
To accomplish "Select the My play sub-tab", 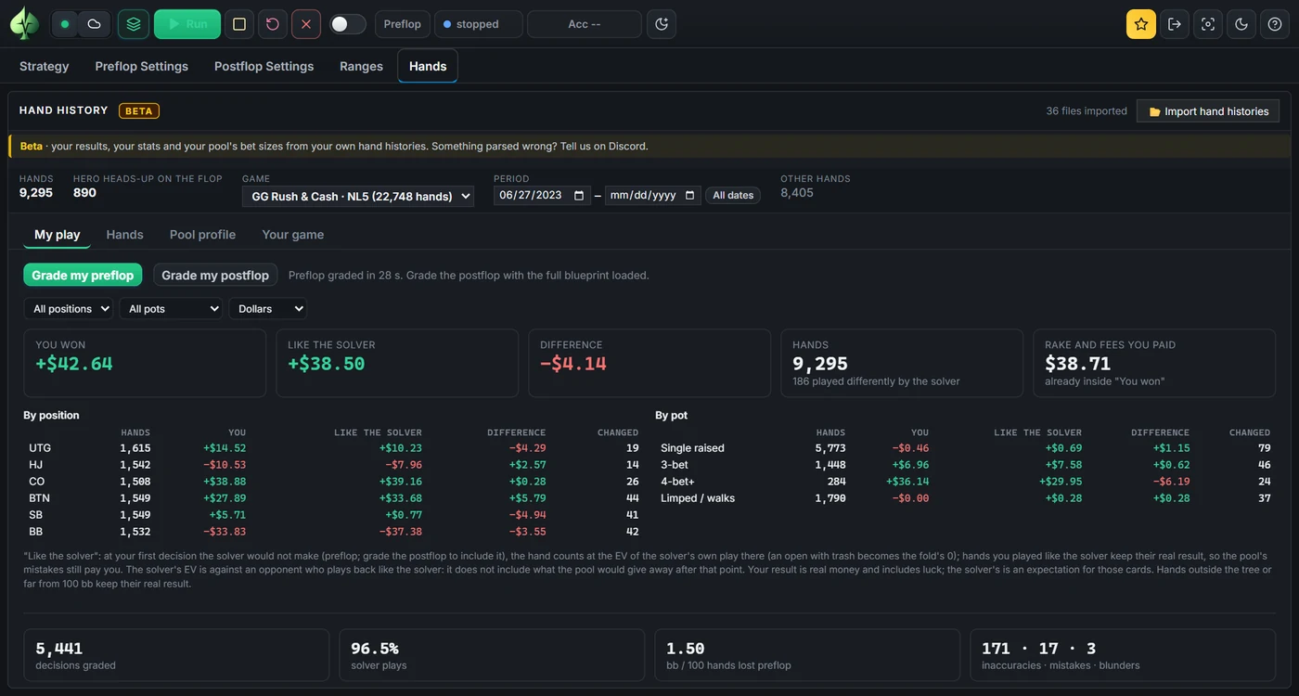I will coord(58,235).
